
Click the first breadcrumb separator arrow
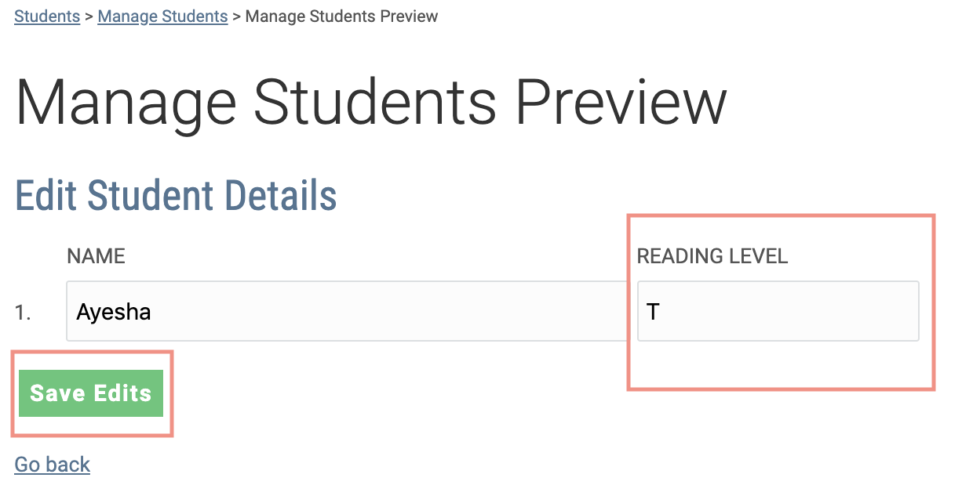(89, 16)
